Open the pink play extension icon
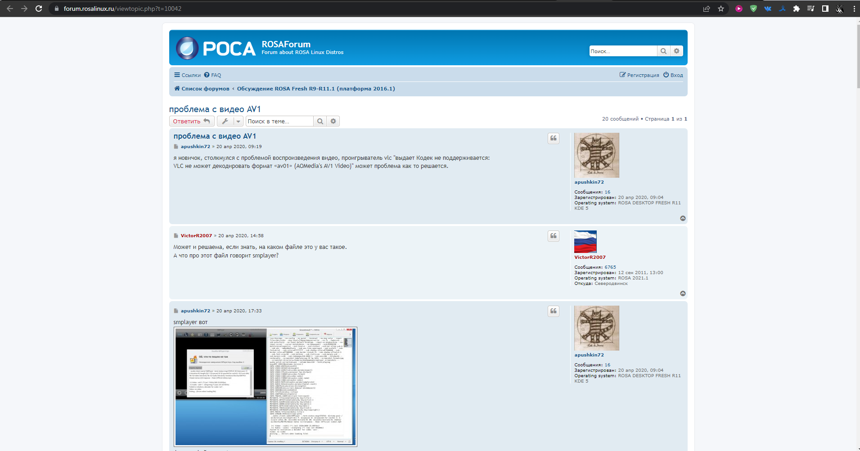This screenshot has height=451, width=860. tap(739, 9)
